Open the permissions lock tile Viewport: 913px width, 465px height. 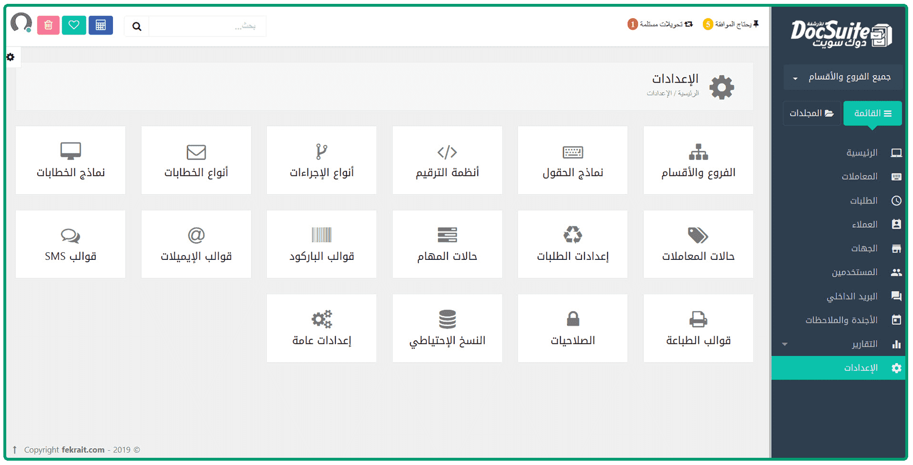point(572,328)
